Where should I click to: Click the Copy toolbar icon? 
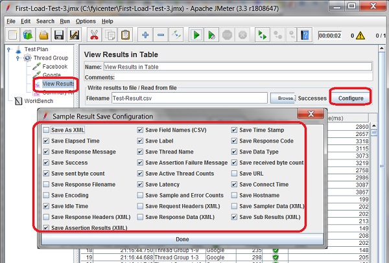[x=110, y=35]
